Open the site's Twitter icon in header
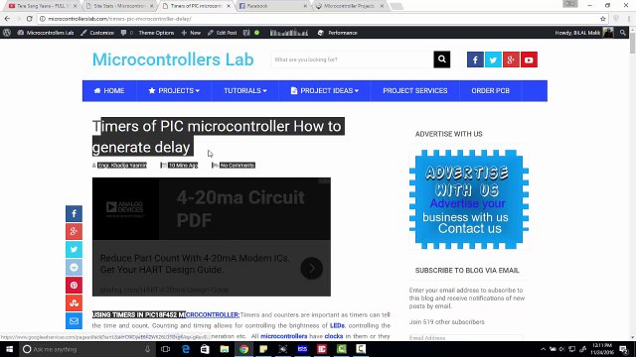 tap(493, 59)
